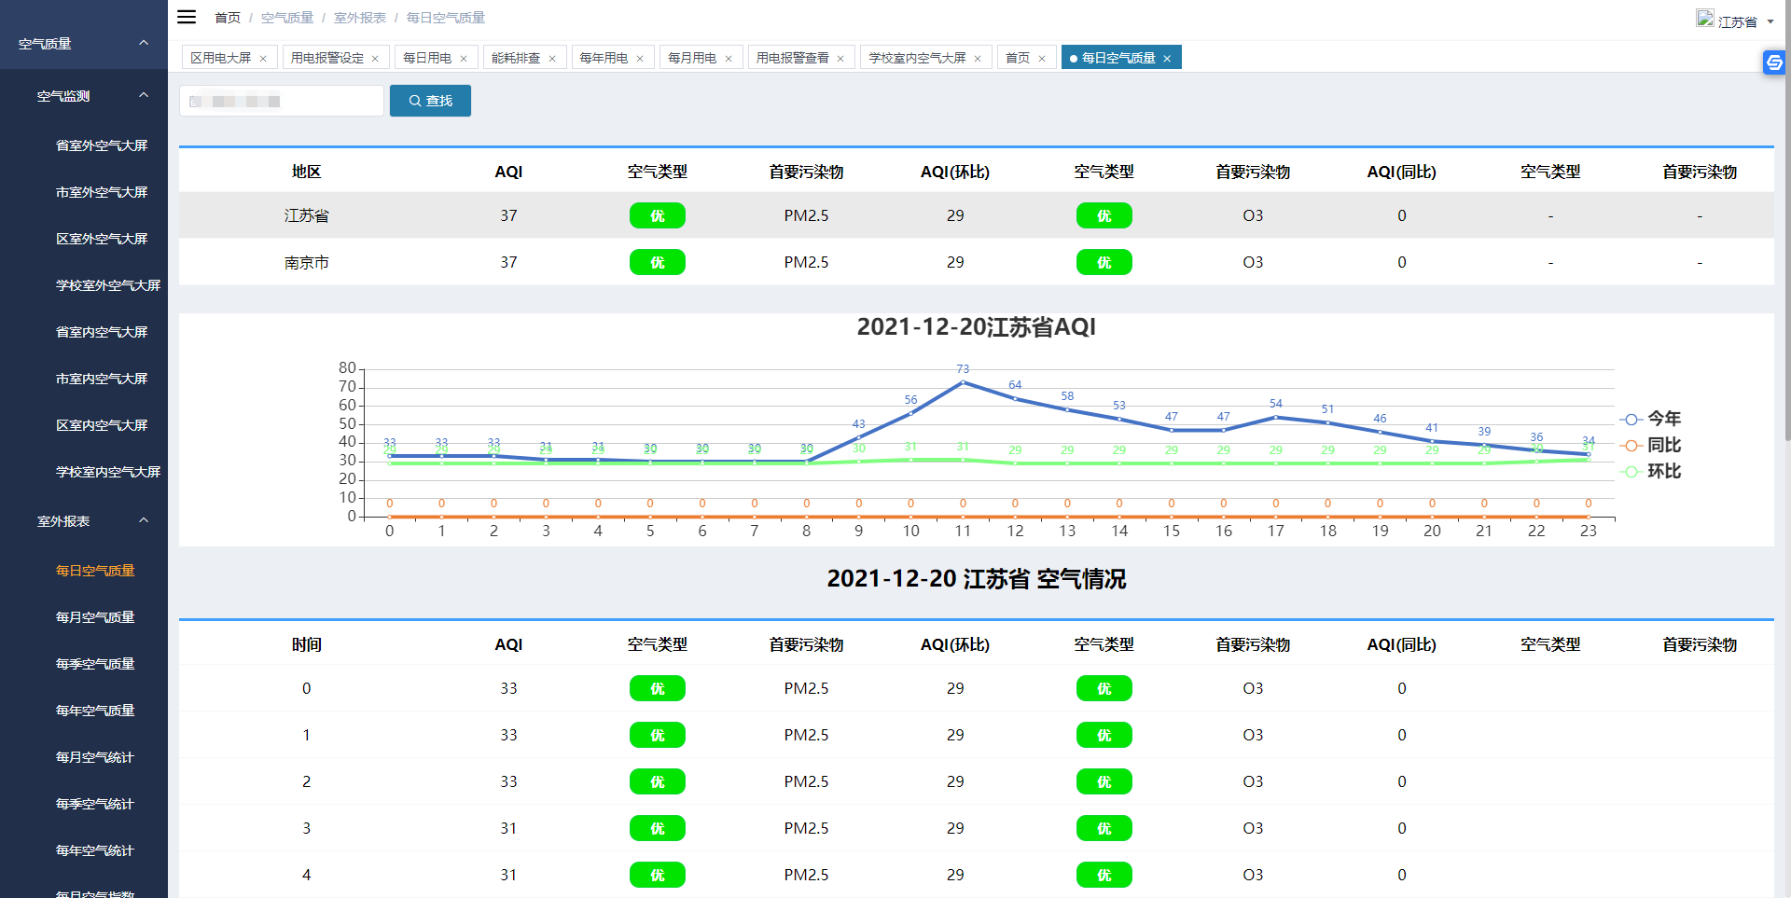Go to 首页 breadcrumb link
1791x898 pixels.
(227, 18)
